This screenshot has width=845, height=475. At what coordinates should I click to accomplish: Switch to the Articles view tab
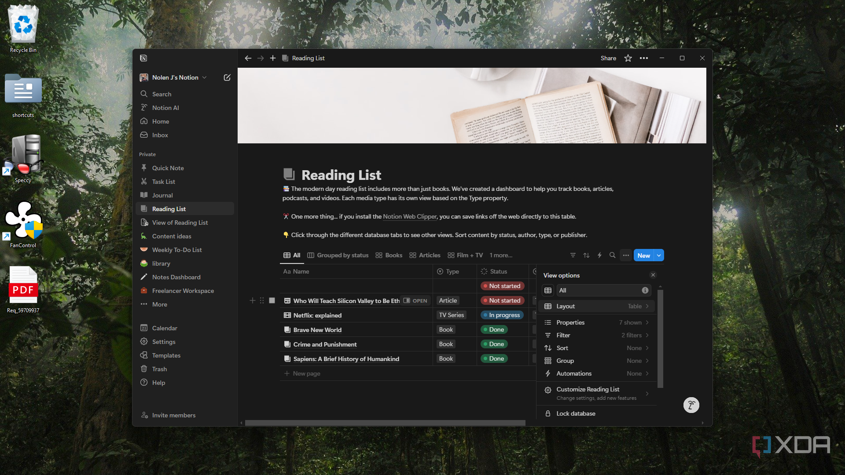pos(425,255)
